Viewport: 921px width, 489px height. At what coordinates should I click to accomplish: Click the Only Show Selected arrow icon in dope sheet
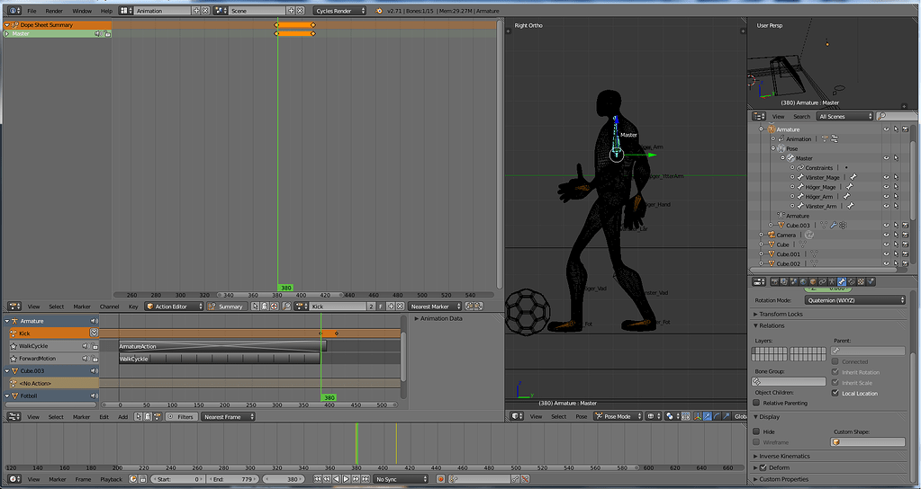coord(255,307)
